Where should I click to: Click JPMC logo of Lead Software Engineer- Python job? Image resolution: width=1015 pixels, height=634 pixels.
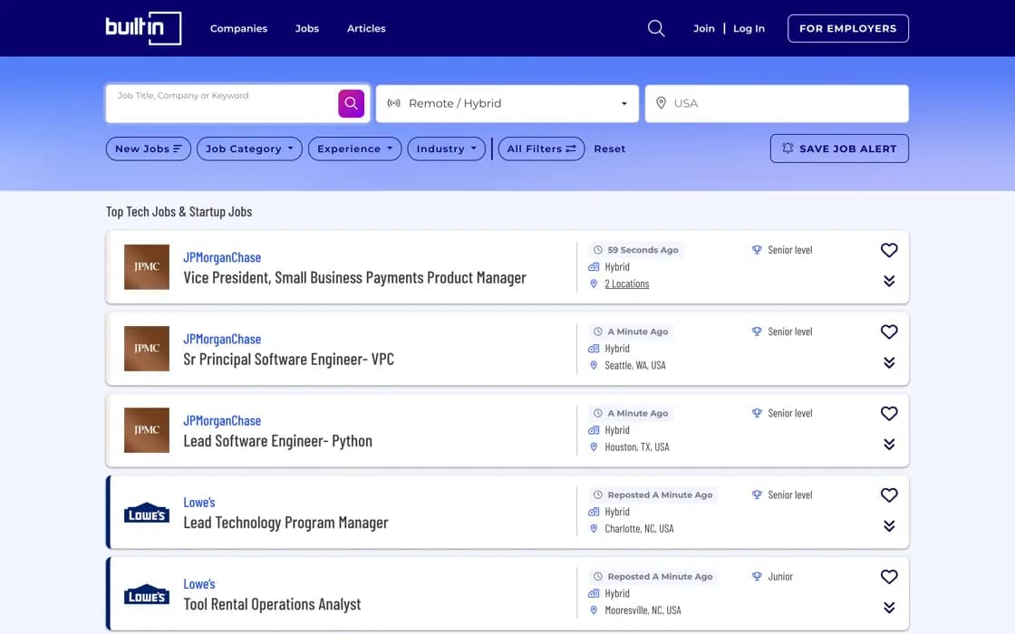[147, 429]
